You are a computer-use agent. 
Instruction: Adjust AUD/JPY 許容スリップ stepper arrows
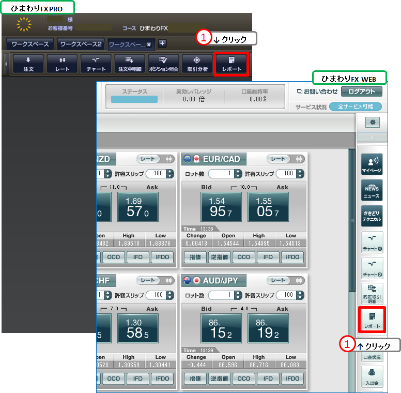300,295
